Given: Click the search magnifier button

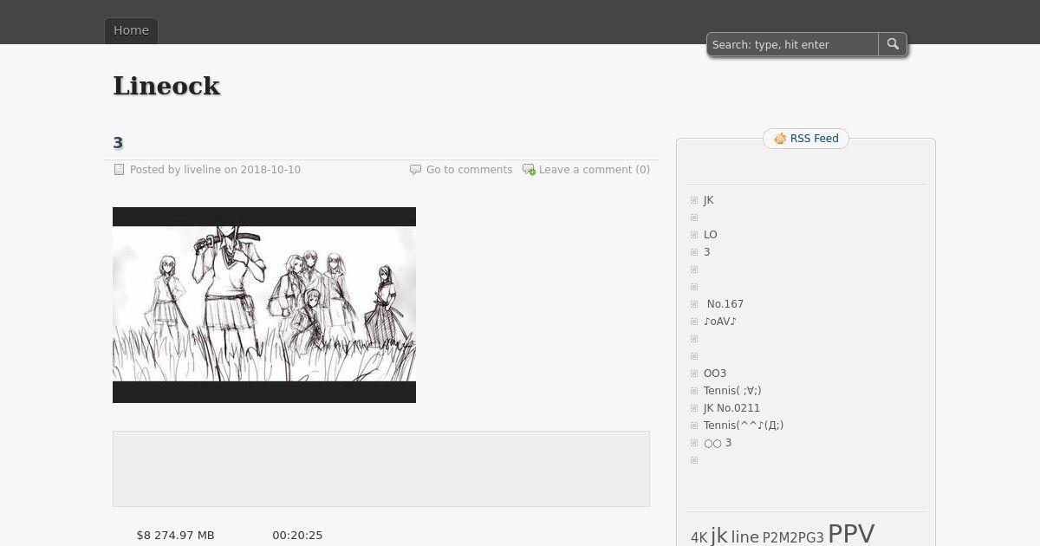Looking at the screenshot, I should tap(893, 44).
